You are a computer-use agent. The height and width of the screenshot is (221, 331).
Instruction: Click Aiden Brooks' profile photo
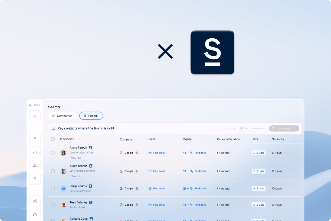tap(64, 171)
